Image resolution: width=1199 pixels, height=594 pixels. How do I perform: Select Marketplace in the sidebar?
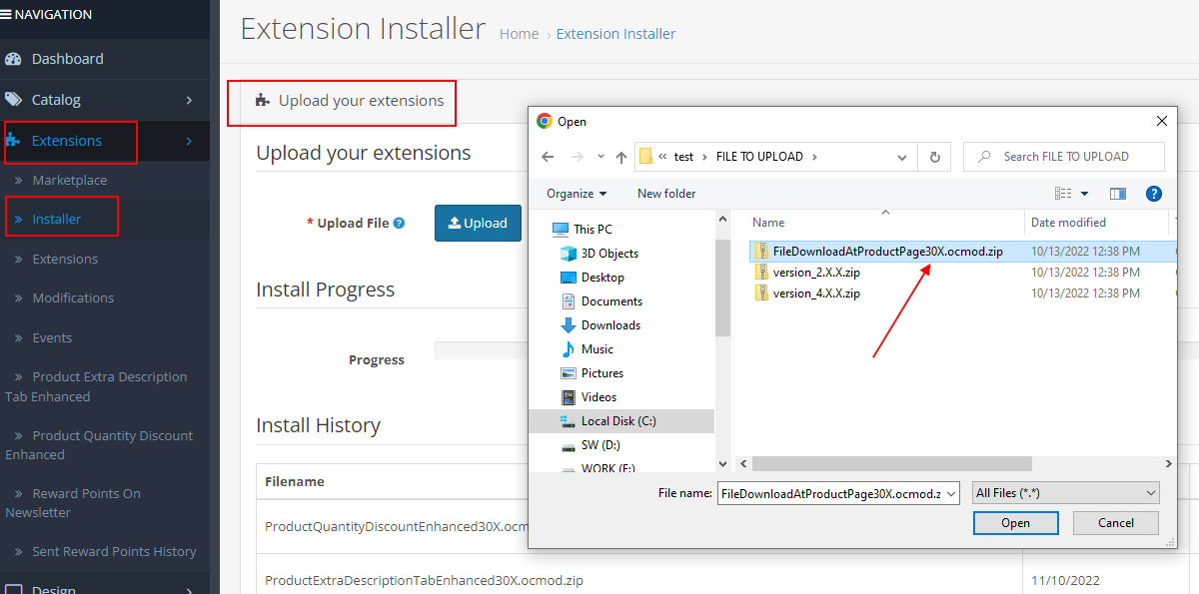click(x=69, y=180)
